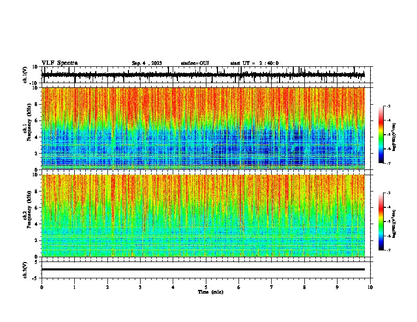Click the ch.3 flat voltage trace
This screenshot has height=322, width=417.
[203, 269]
